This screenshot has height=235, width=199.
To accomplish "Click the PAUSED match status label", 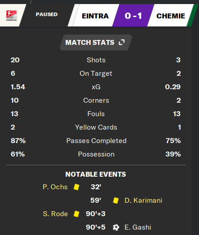I will pyautogui.click(x=47, y=14).
